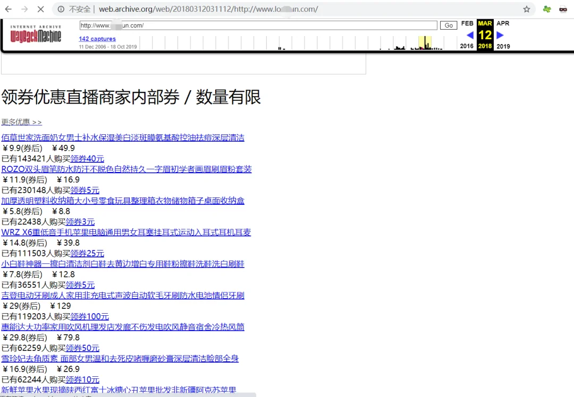Viewport: 574px width, 397px height.
Task: Open the 加厚透明塑料收纳箱 product link
Action: click(123, 201)
